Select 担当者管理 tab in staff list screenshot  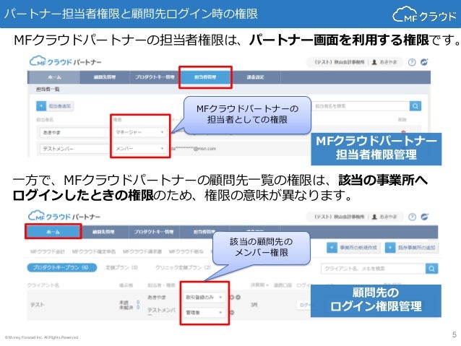205,77
